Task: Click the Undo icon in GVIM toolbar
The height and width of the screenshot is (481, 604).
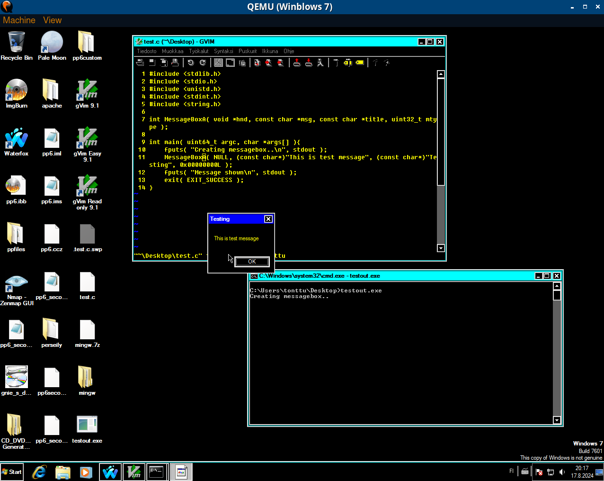Action: (x=191, y=63)
